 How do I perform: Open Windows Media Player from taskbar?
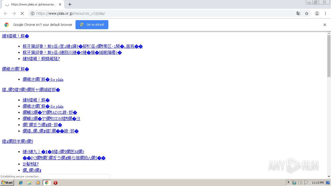(x=38, y=183)
